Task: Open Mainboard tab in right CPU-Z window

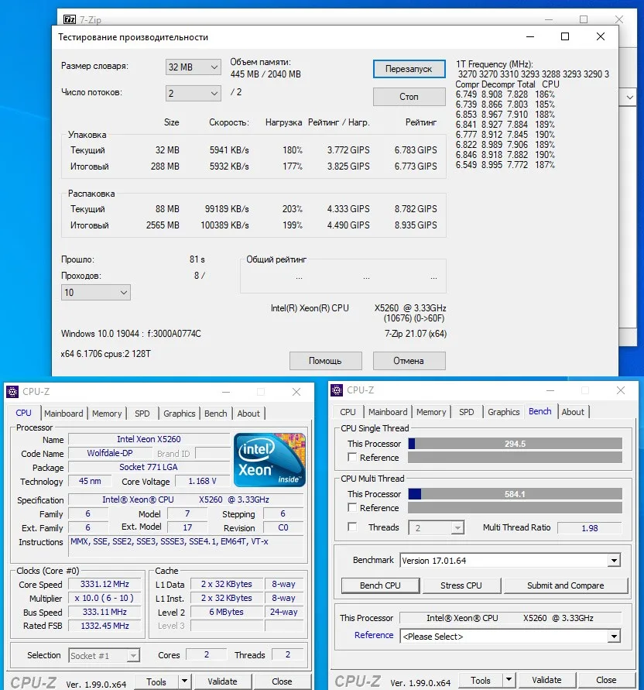Action: [388, 412]
